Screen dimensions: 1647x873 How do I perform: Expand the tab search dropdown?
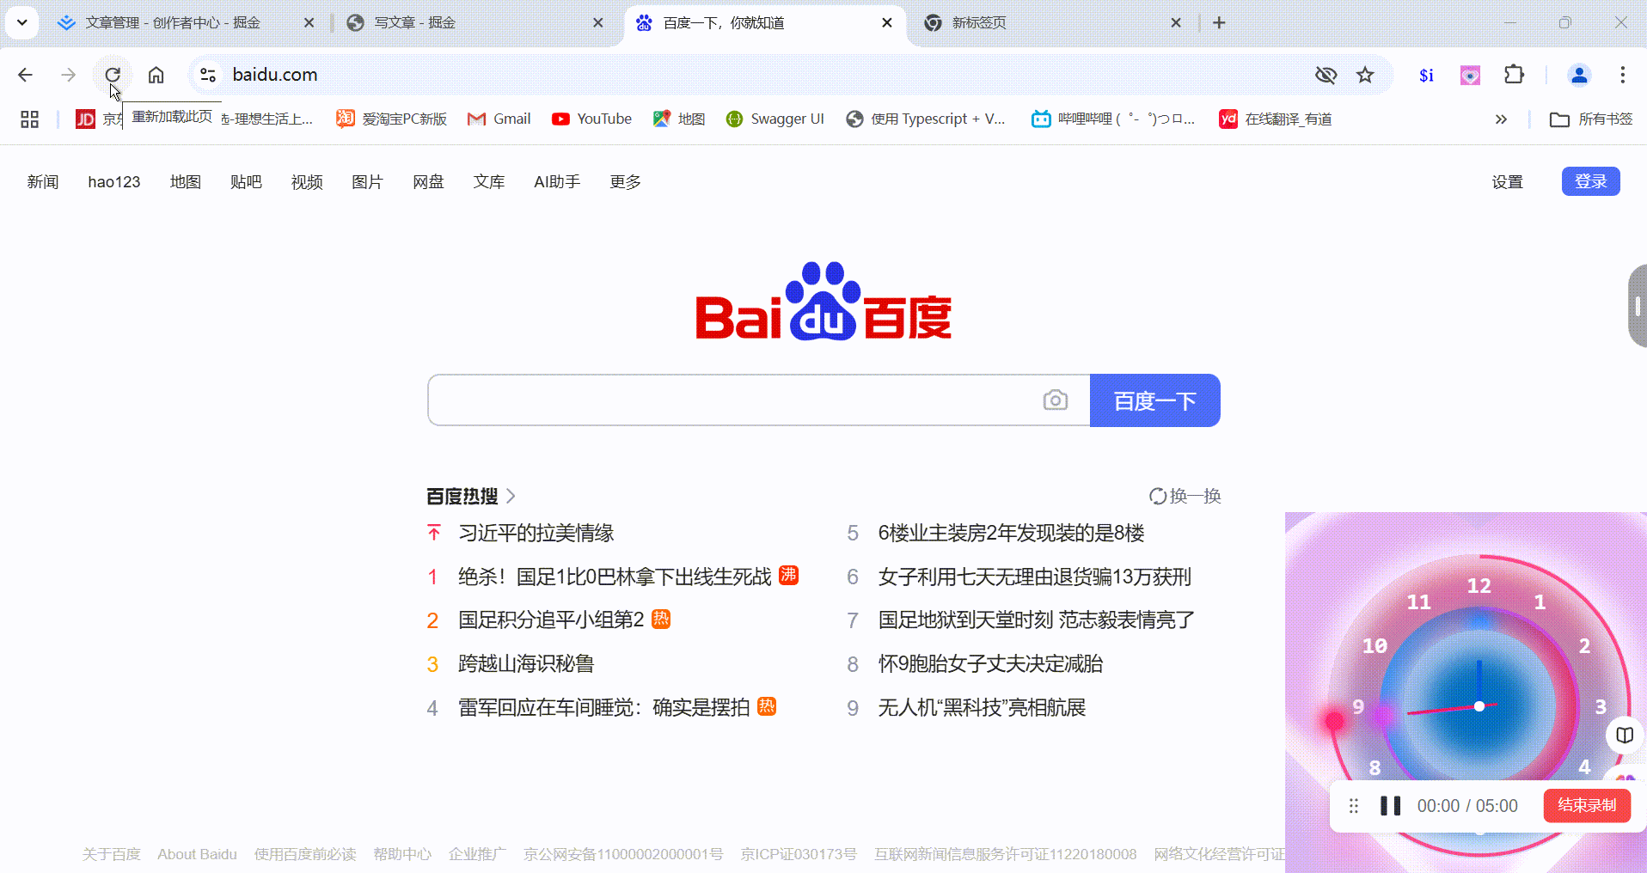click(x=22, y=23)
